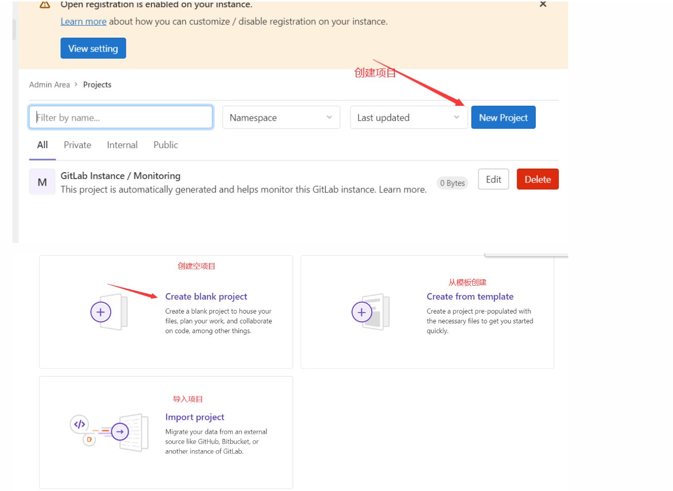
Task: Select the All tab
Action: (x=42, y=145)
